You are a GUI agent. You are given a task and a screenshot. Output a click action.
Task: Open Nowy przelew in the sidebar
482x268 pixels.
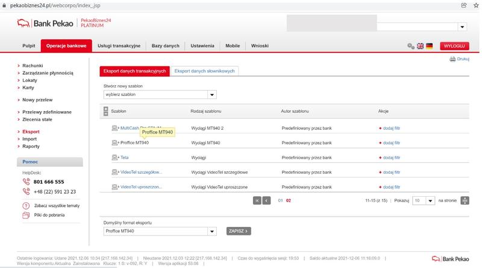click(37, 100)
